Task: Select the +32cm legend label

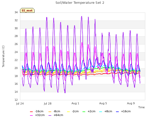Action: [x=40, y=115]
